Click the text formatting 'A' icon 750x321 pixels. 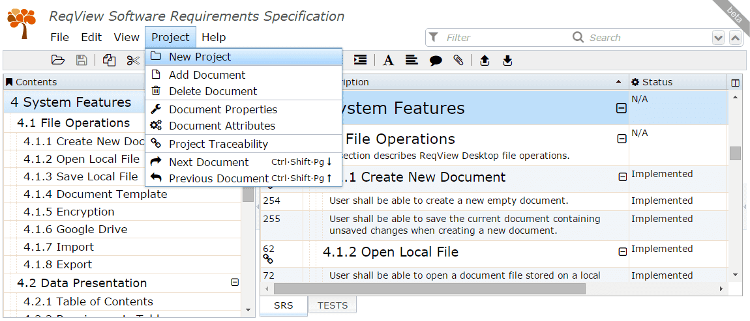[x=388, y=61]
